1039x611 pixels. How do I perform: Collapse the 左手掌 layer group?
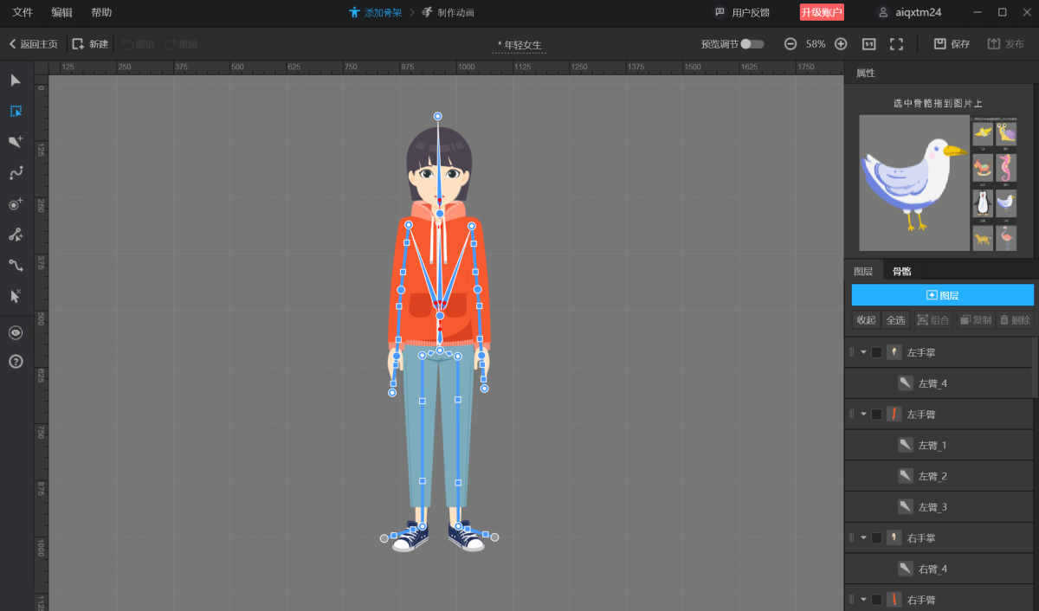tap(863, 352)
